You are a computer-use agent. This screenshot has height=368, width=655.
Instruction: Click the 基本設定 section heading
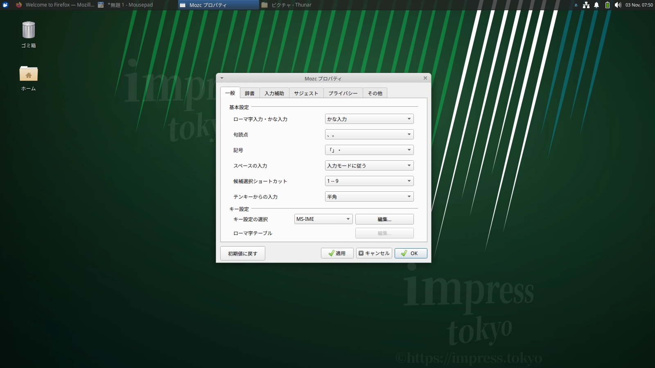pos(239,107)
